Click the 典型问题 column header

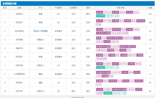pyautogui.click(x=121, y=8)
